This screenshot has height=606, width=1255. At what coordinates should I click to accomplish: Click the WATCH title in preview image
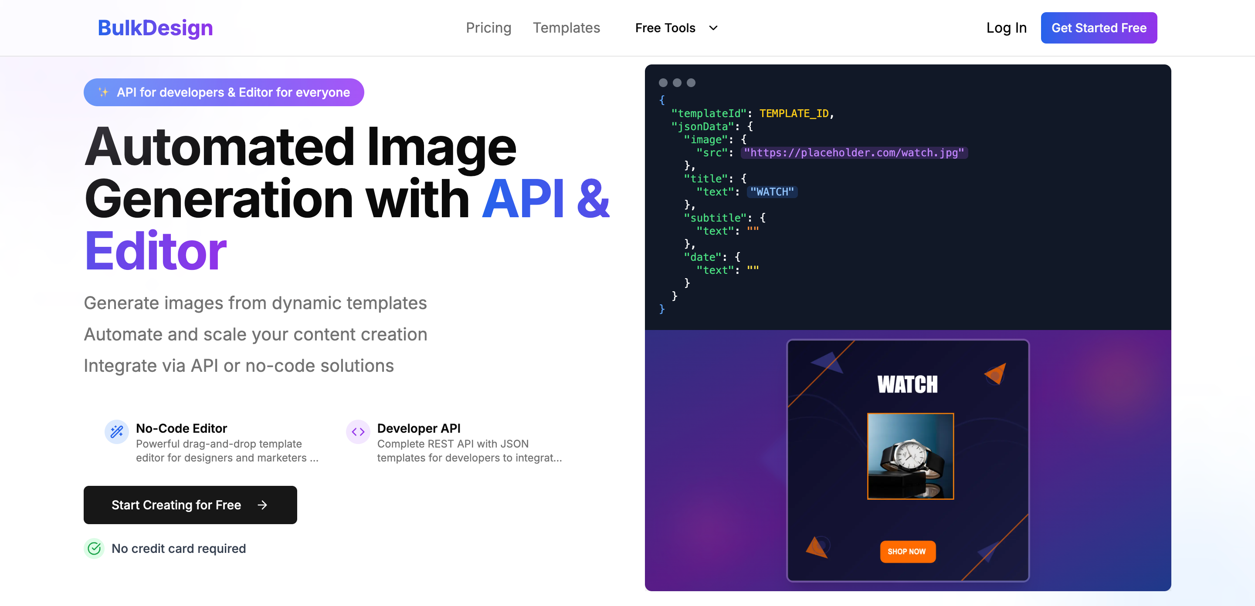[x=907, y=384]
